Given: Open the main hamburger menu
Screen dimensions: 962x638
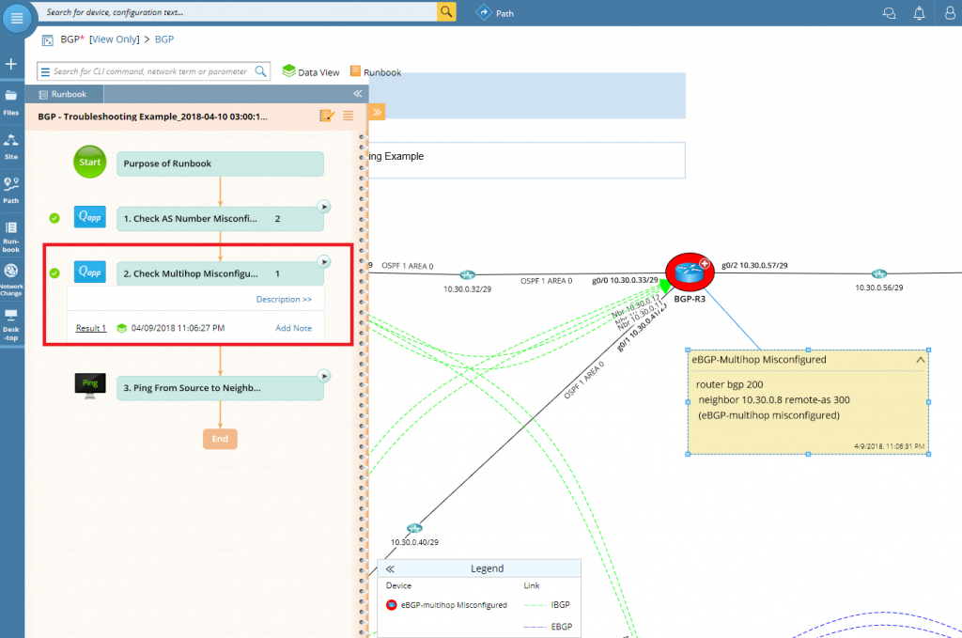Looking at the screenshot, I should pos(17,18).
